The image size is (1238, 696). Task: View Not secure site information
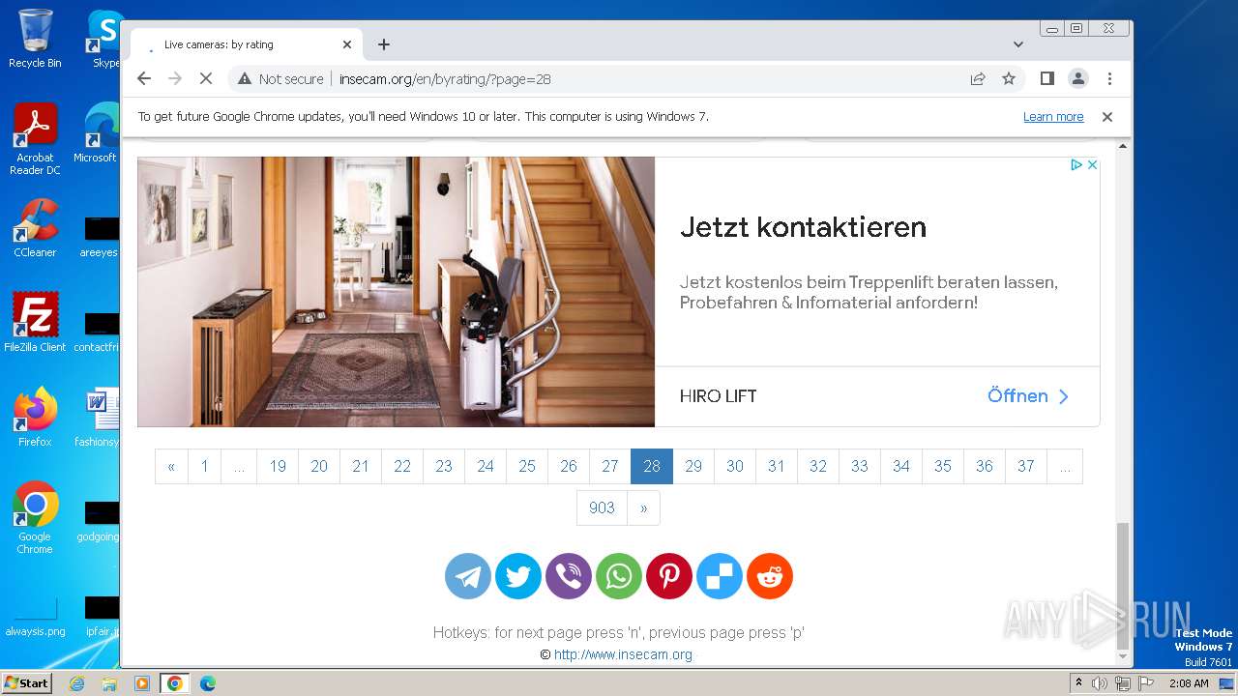280,78
